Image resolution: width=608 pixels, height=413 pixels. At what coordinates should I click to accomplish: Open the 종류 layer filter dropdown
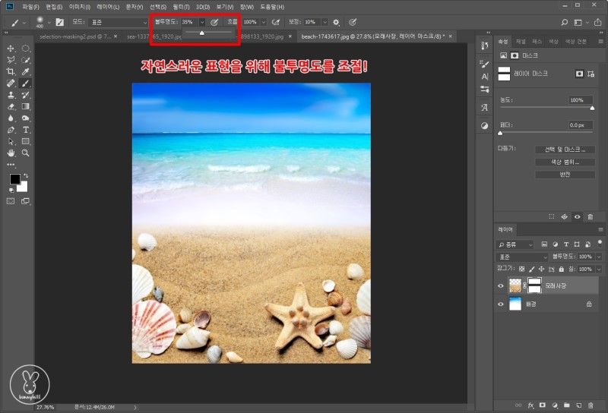tap(515, 244)
